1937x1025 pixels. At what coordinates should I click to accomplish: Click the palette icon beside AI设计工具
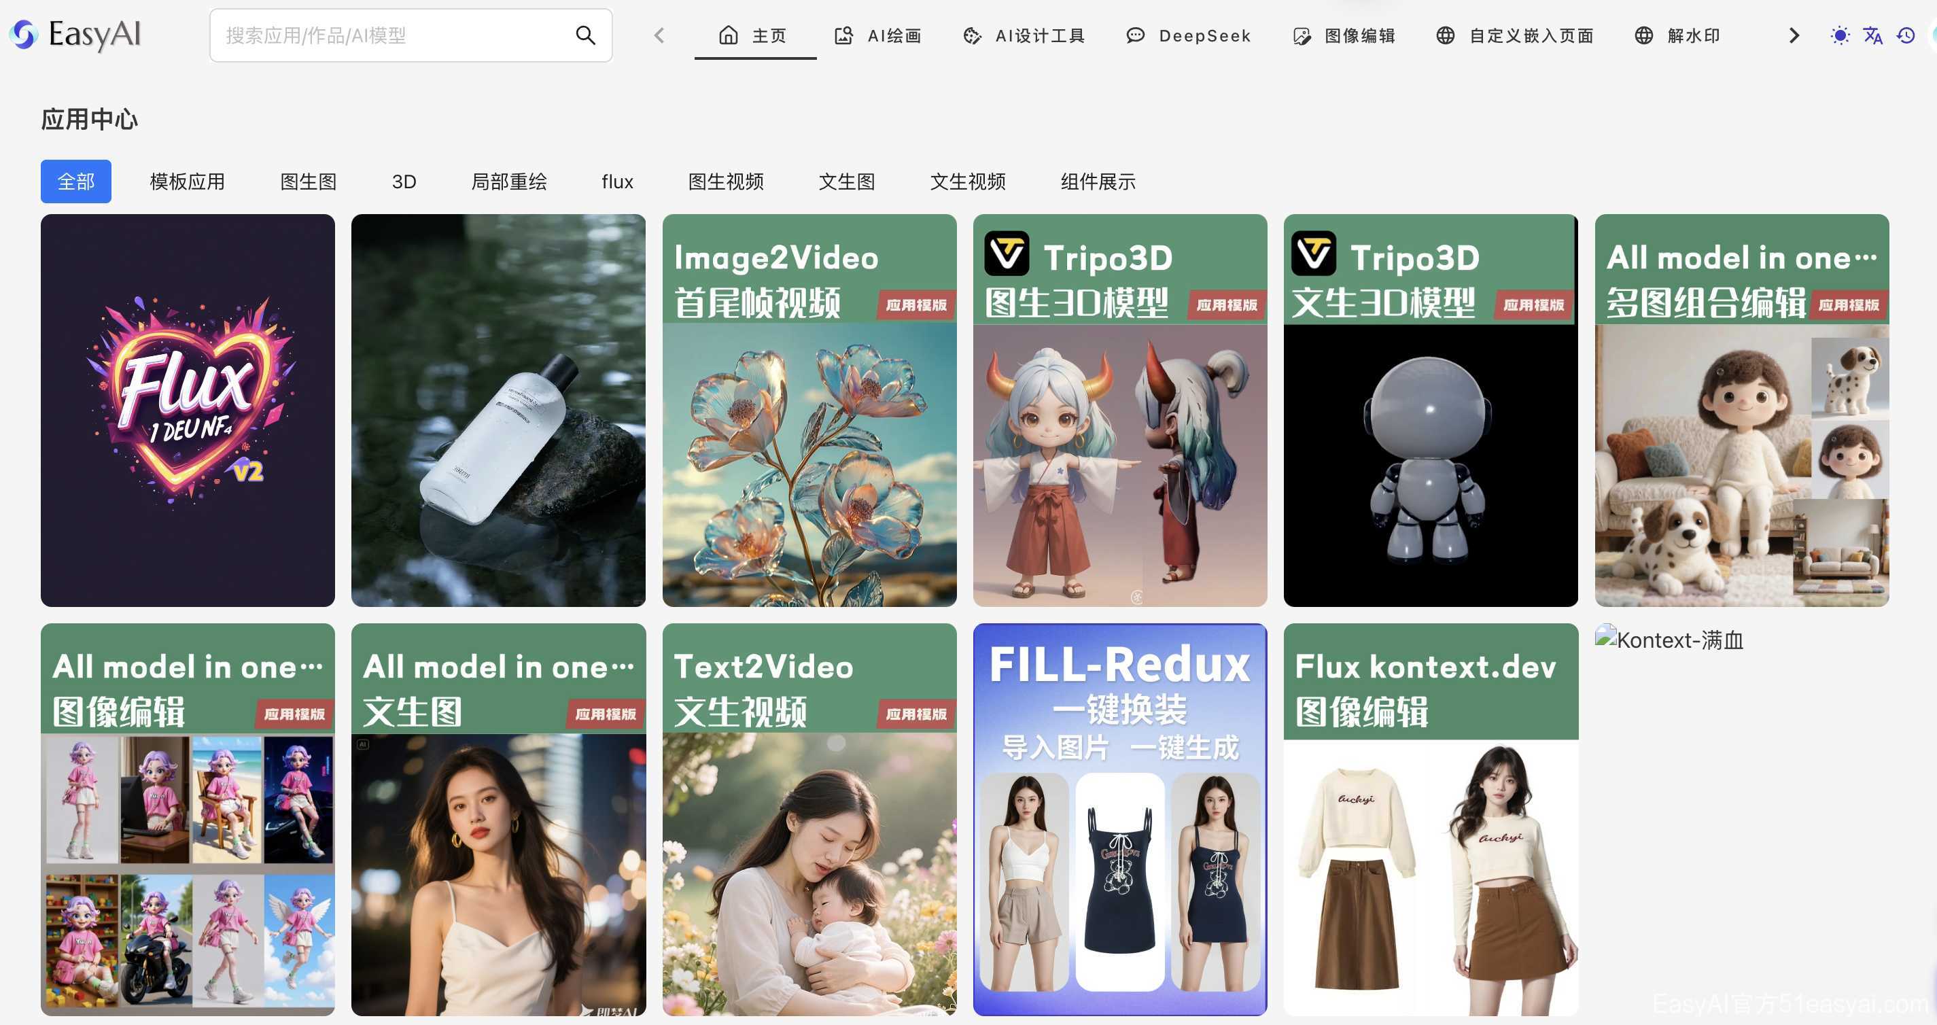(x=973, y=35)
